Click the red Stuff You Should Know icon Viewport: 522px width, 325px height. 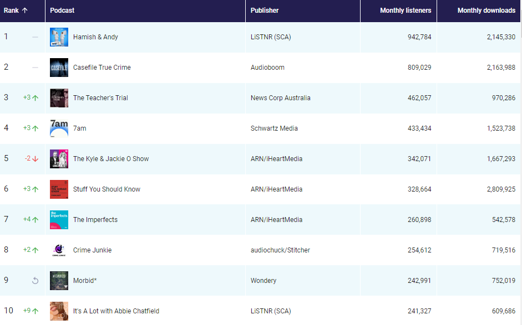tap(59, 189)
